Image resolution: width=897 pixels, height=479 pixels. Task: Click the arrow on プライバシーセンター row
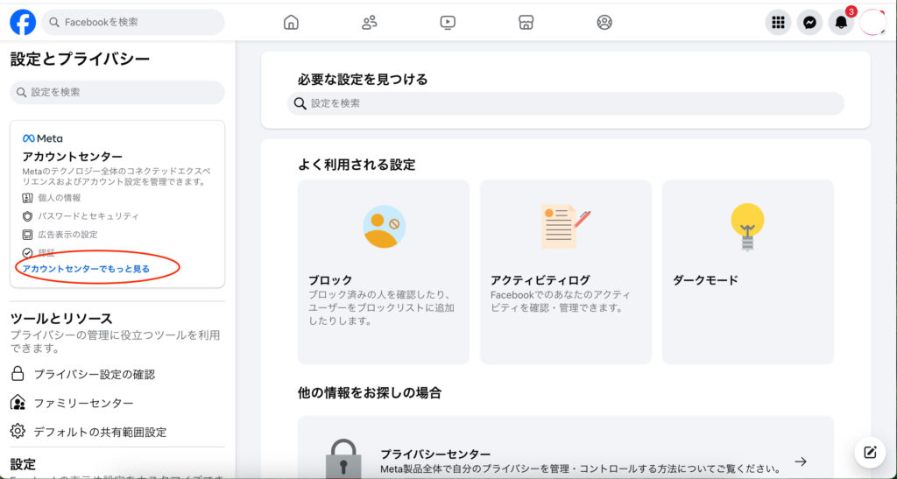800,461
